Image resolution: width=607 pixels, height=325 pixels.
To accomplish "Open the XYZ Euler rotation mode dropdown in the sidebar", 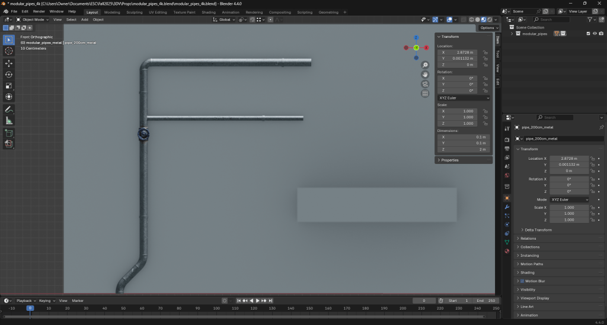I will tap(464, 98).
